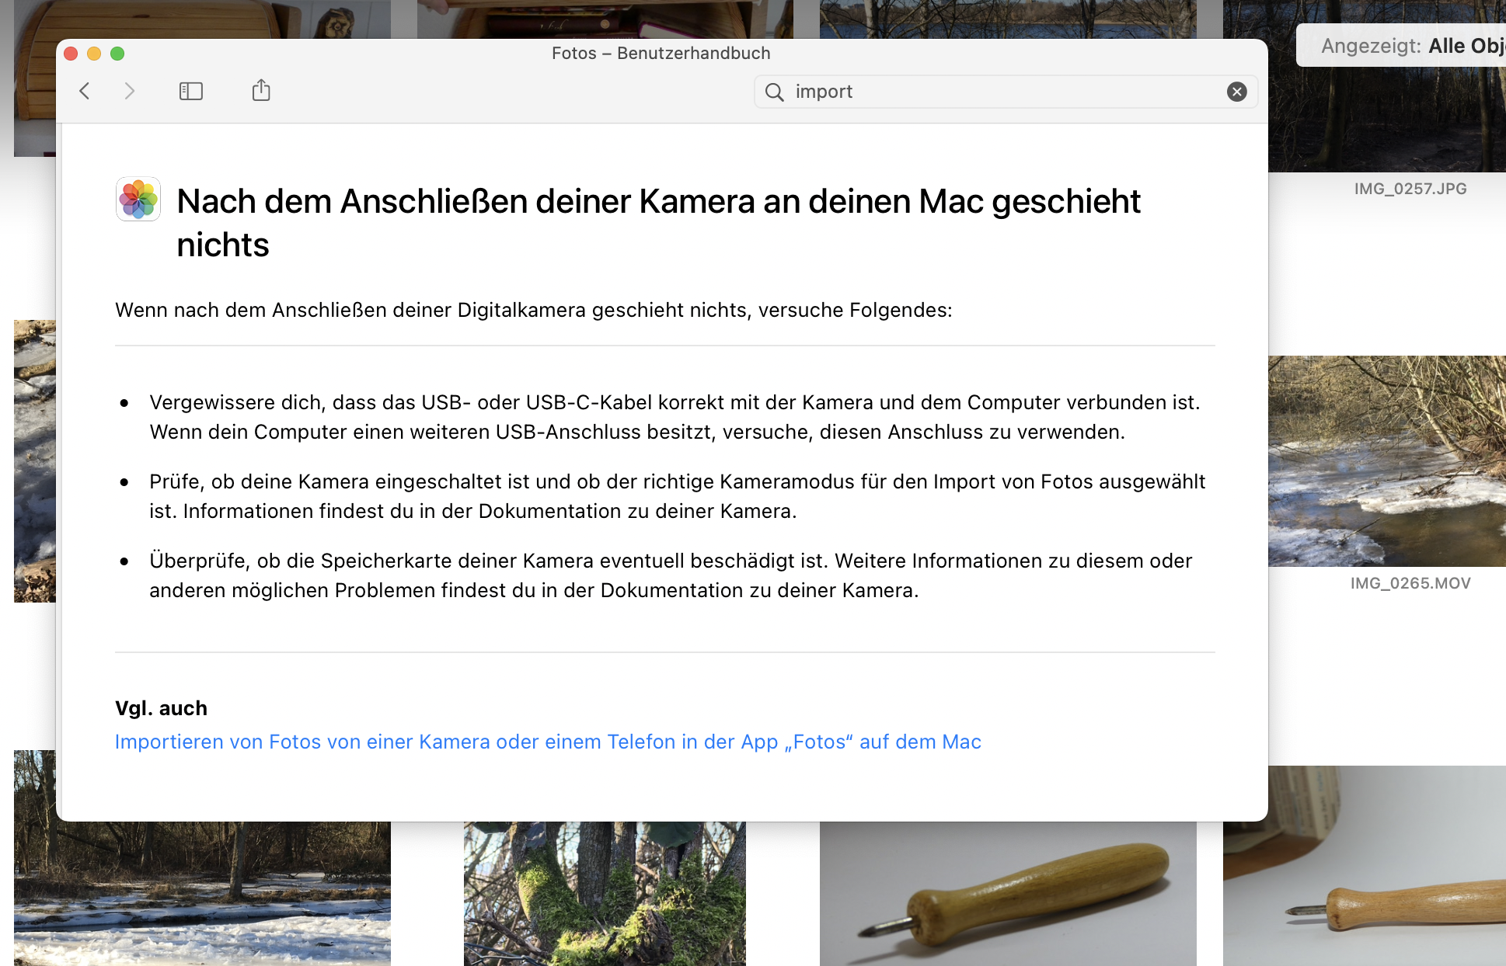Select the IMG_0265.MOV video thumbnail

coord(1387,460)
